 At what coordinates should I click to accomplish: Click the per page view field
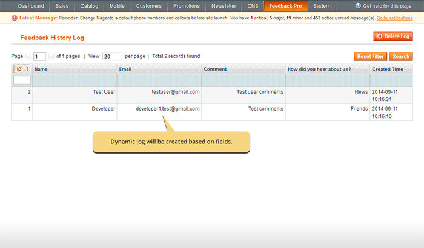click(112, 56)
